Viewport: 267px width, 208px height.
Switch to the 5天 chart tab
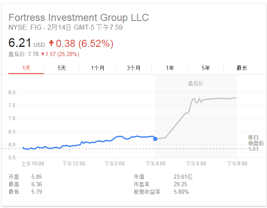pos(62,68)
